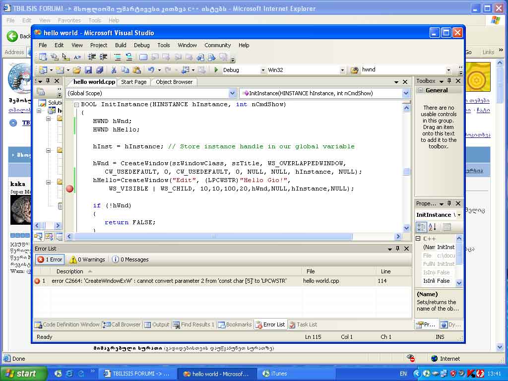The image size is (508, 381).
Task: Click the Copy icon in the toolbar
Action: [x=125, y=69]
